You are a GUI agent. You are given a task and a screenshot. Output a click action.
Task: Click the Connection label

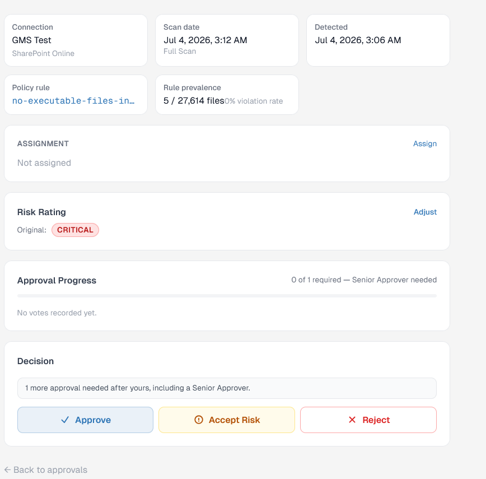pos(32,27)
